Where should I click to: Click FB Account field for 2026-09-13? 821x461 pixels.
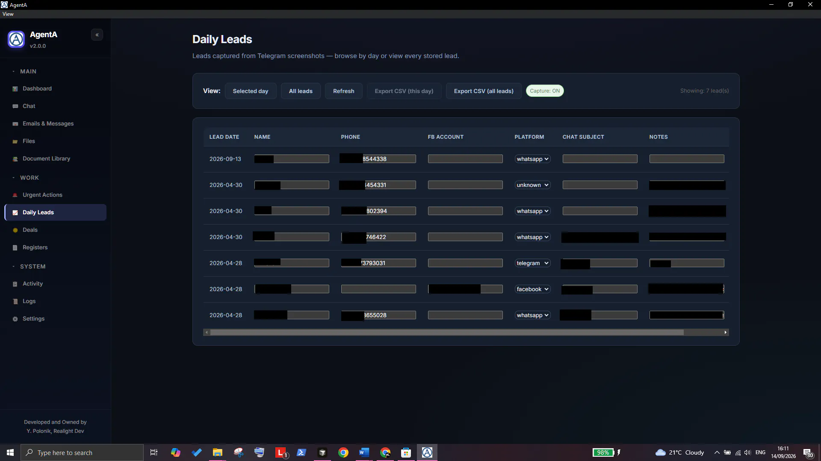click(465, 159)
